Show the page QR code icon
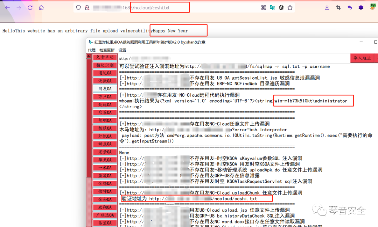The width and height of the screenshot is (378, 227). 264,8
